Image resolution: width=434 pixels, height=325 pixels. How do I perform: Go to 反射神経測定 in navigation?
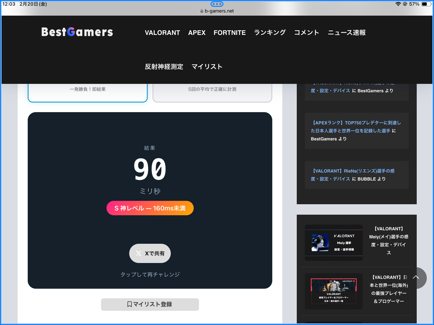click(x=164, y=67)
